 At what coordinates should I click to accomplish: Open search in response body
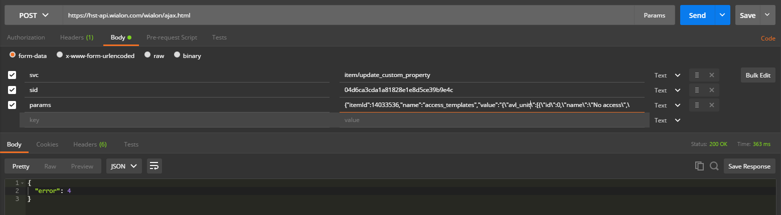[x=714, y=166]
